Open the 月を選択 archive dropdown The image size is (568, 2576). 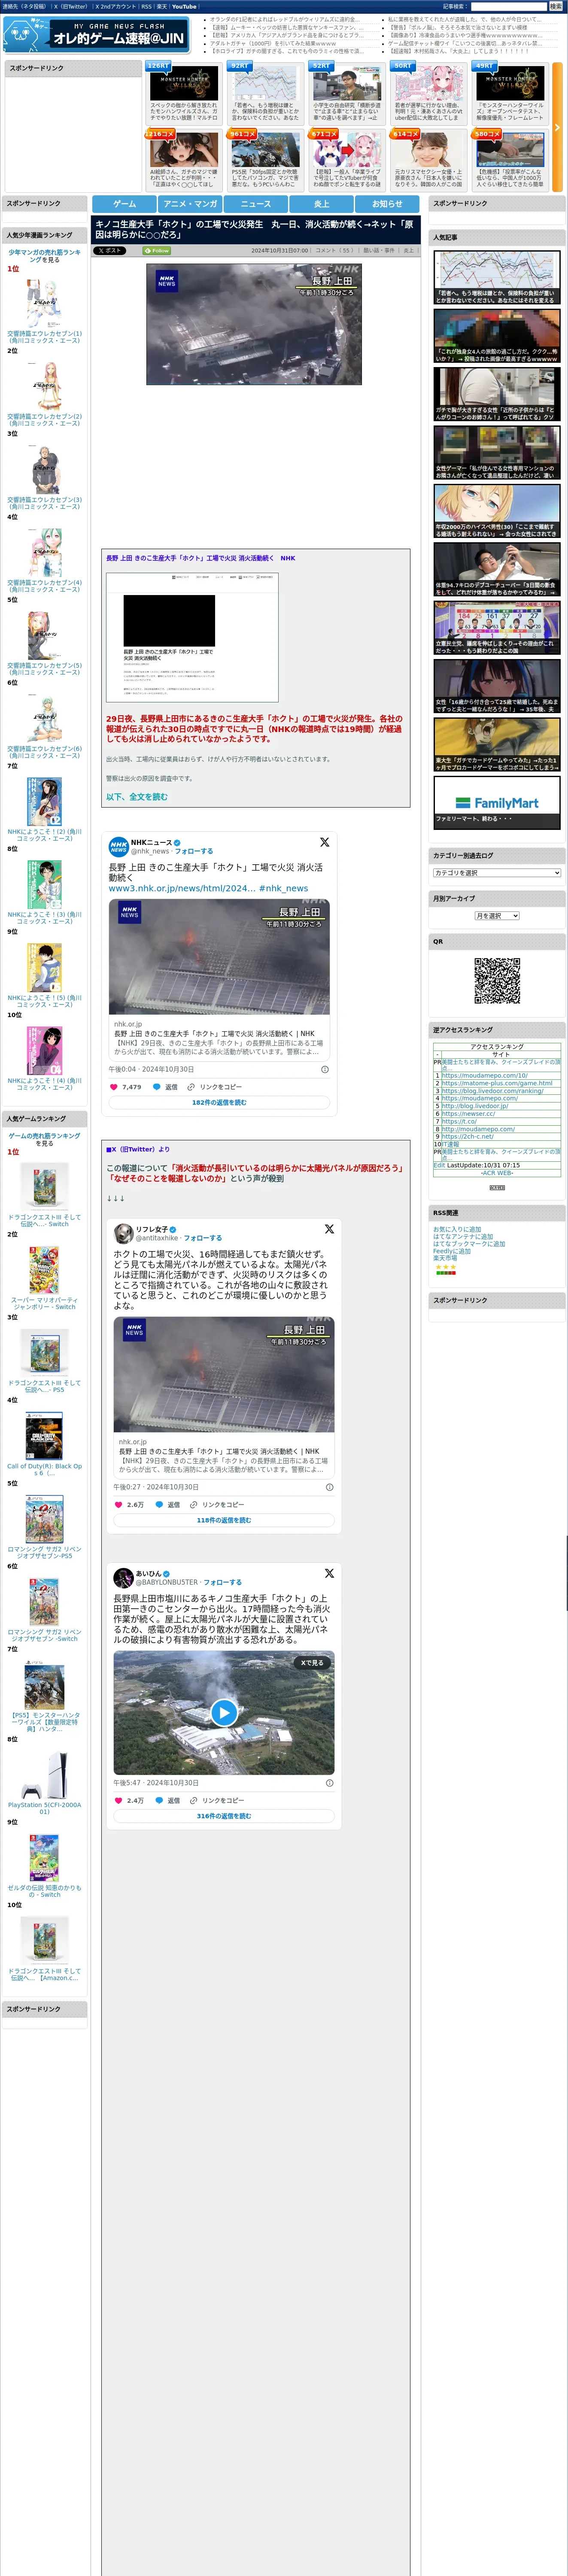tap(497, 916)
